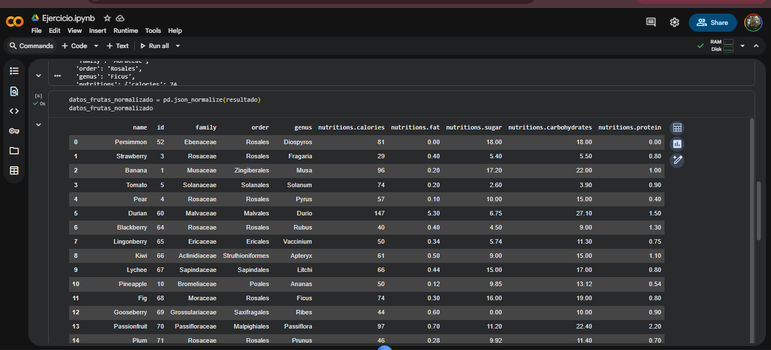Click the 'Ebenaceae' family cell
This screenshot has width=771, height=350.
pos(201,142)
